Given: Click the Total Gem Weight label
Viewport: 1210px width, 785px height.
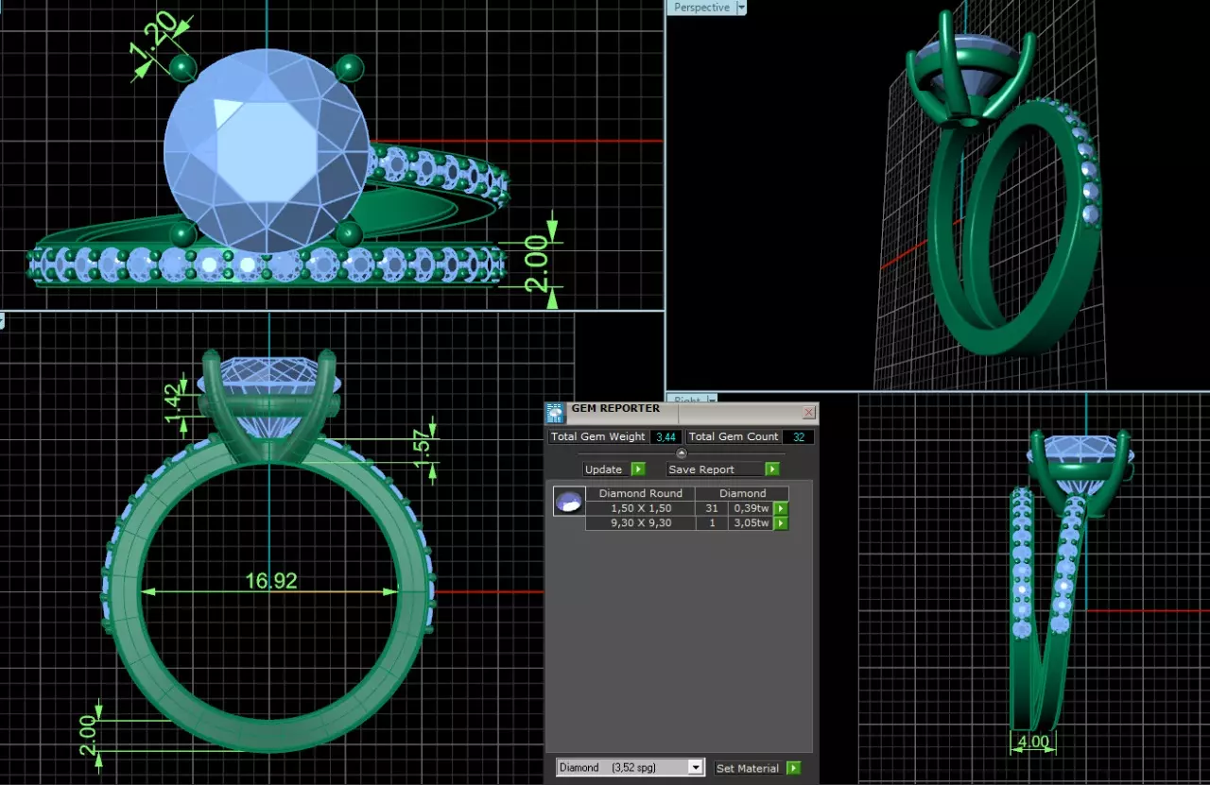Looking at the screenshot, I should click(598, 436).
